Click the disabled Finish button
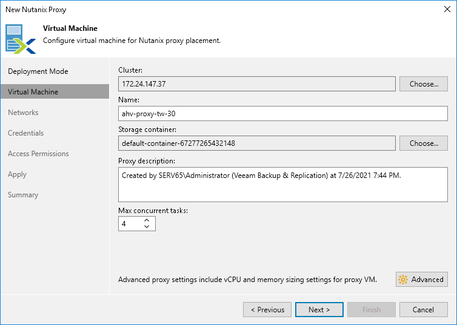Viewport: 457px width, 325px height. pyautogui.click(x=372, y=310)
